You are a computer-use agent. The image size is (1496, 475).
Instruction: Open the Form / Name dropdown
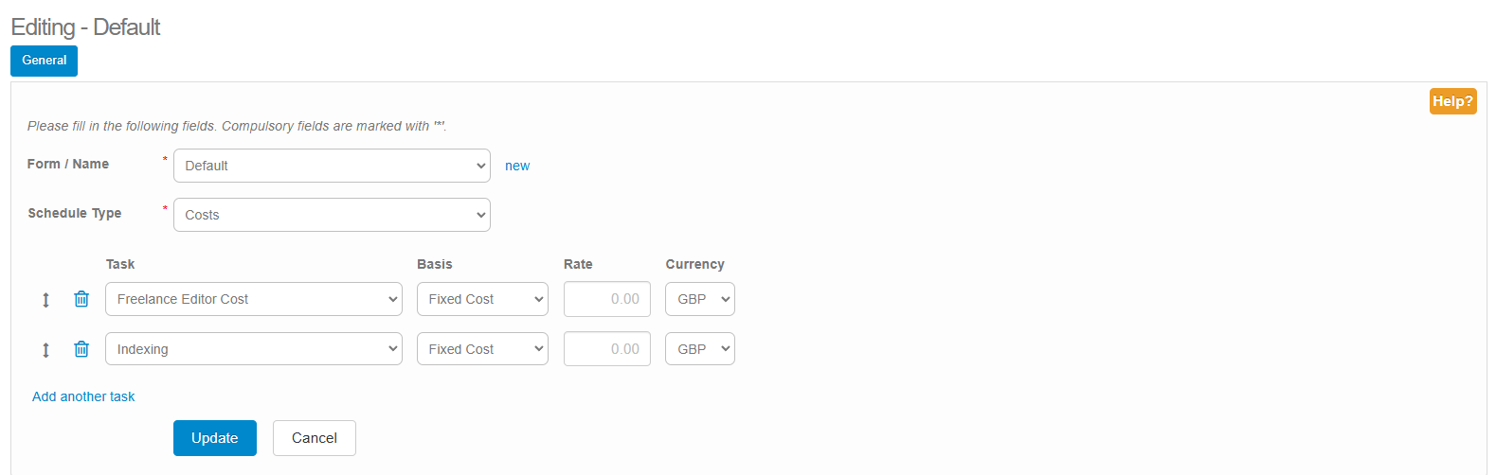coord(332,166)
